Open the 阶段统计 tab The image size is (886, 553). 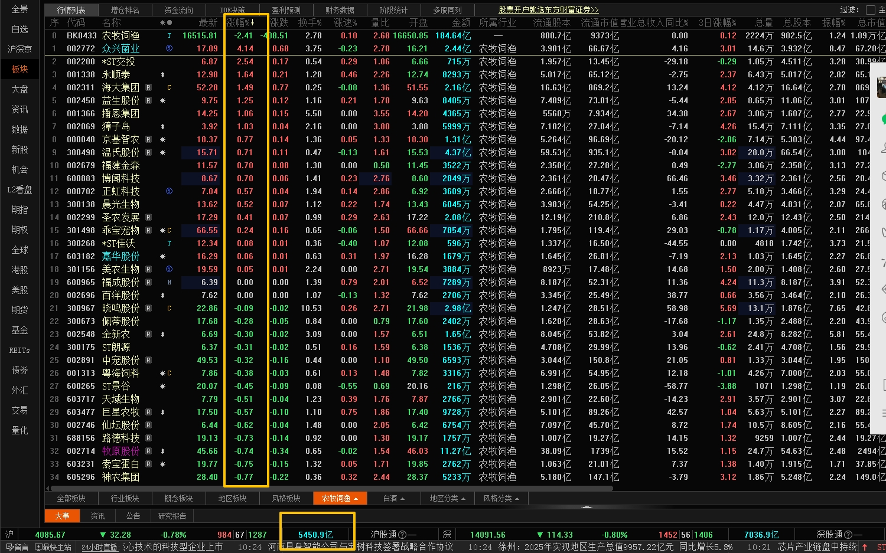[x=393, y=10]
